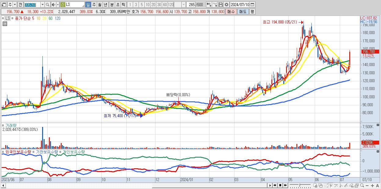Screen dimensions: 381x189
Task: Select interval button 10
Action: coord(147,5)
